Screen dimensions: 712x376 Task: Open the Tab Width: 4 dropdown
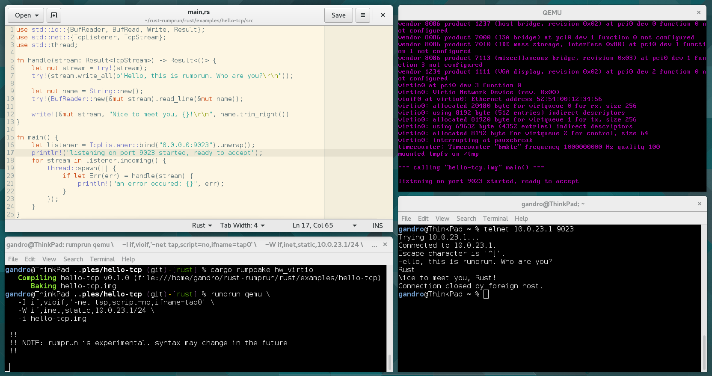pyautogui.click(x=243, y=225)
